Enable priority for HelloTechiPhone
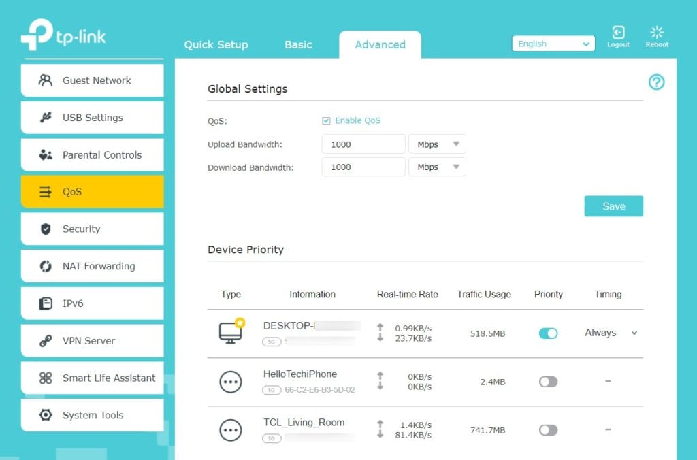The width and height of the screenshot is (697, 460). pyautogui.click(x=548, y=382)
